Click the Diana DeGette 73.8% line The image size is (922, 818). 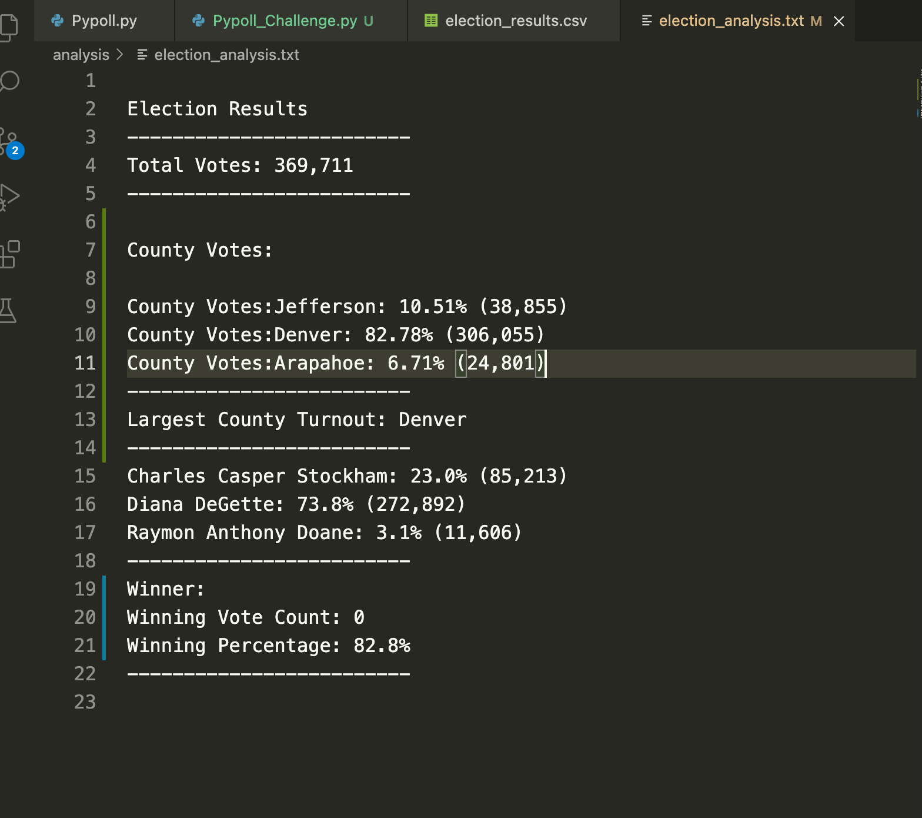pyautogui.click(x=296, y=504)
